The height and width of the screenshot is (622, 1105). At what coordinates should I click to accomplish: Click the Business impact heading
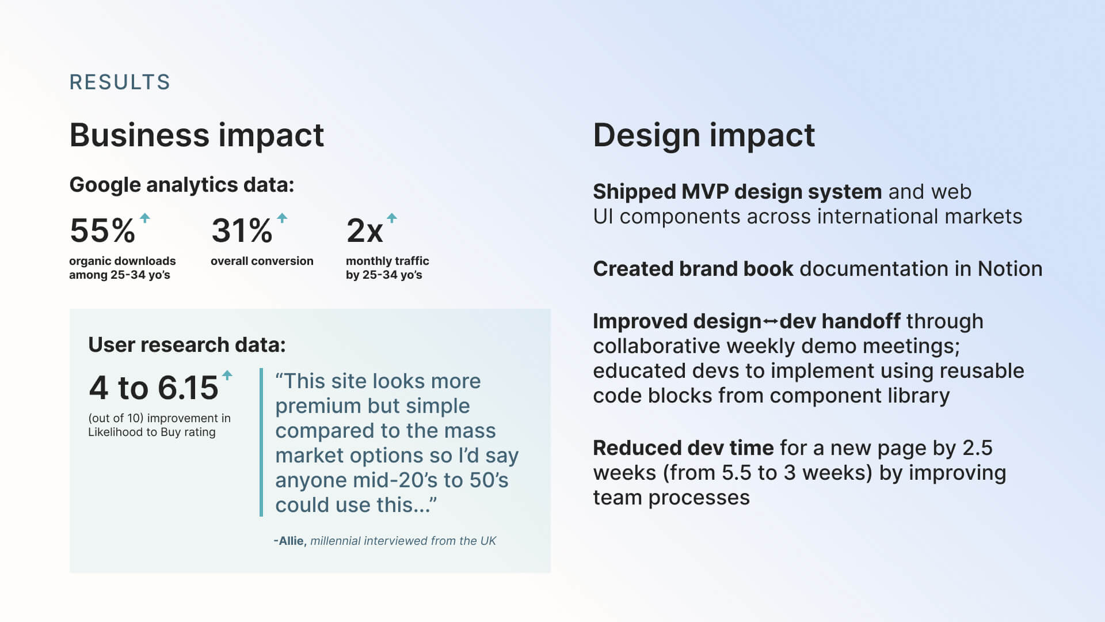click(x=197, y=135)
